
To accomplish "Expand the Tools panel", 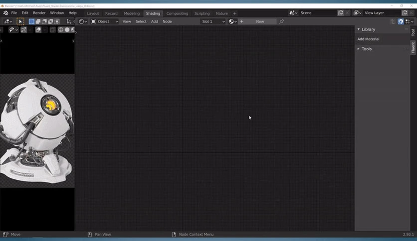I will pos(382,49).
